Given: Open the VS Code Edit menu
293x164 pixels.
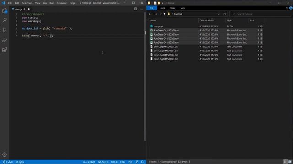Looking at the screenshot, I should [x=17, y=3].
